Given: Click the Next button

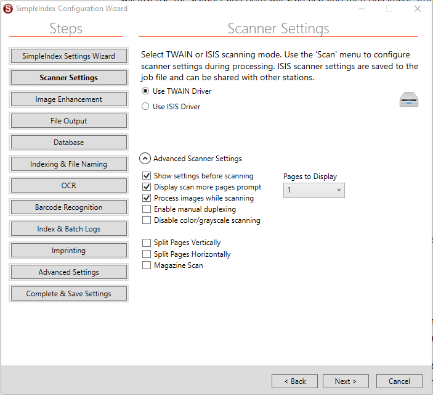Looking at the screenshot, I should (346, 381).
